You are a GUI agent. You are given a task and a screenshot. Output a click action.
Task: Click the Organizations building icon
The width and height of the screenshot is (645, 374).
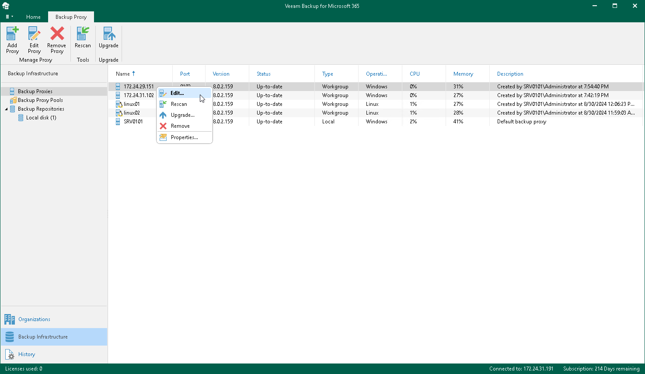10,319
